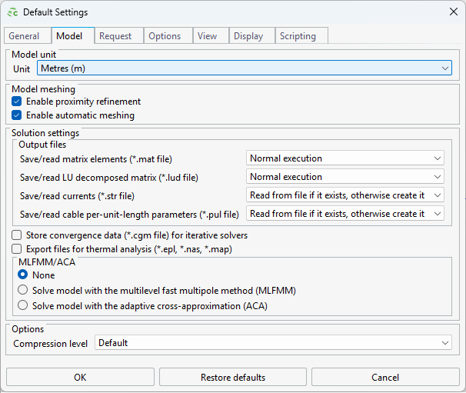Go to the View tab
Screen dimensions: 466x393
point(207,36)
